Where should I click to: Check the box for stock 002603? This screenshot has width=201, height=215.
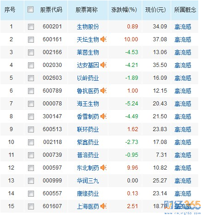tap(31, 78)
